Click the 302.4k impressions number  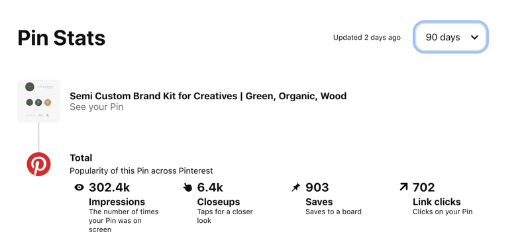coord(109,187)
